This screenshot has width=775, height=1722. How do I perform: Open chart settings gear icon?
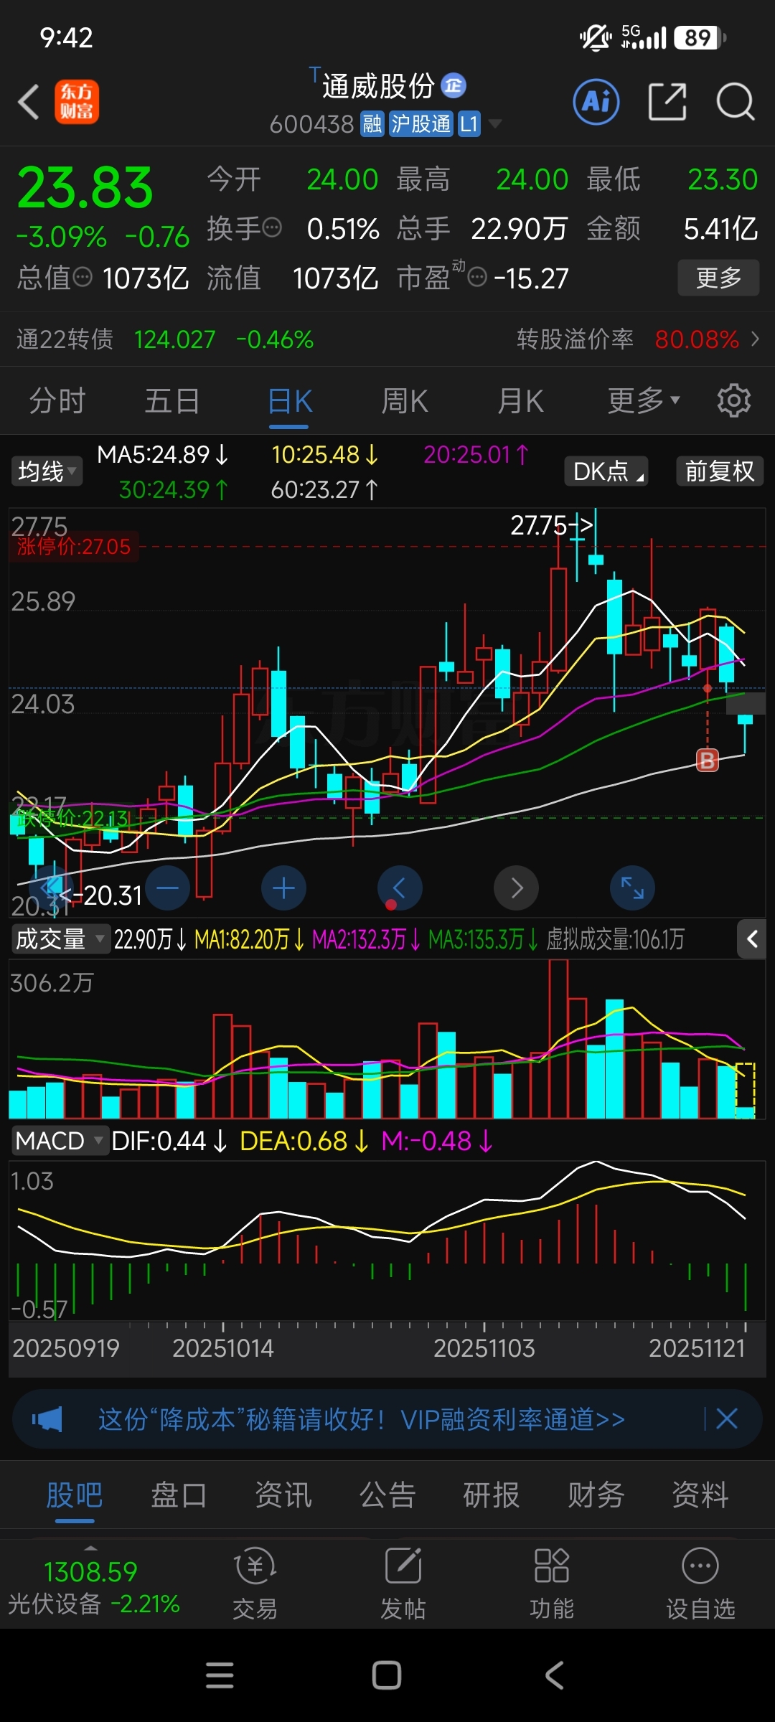coord(733,400)
